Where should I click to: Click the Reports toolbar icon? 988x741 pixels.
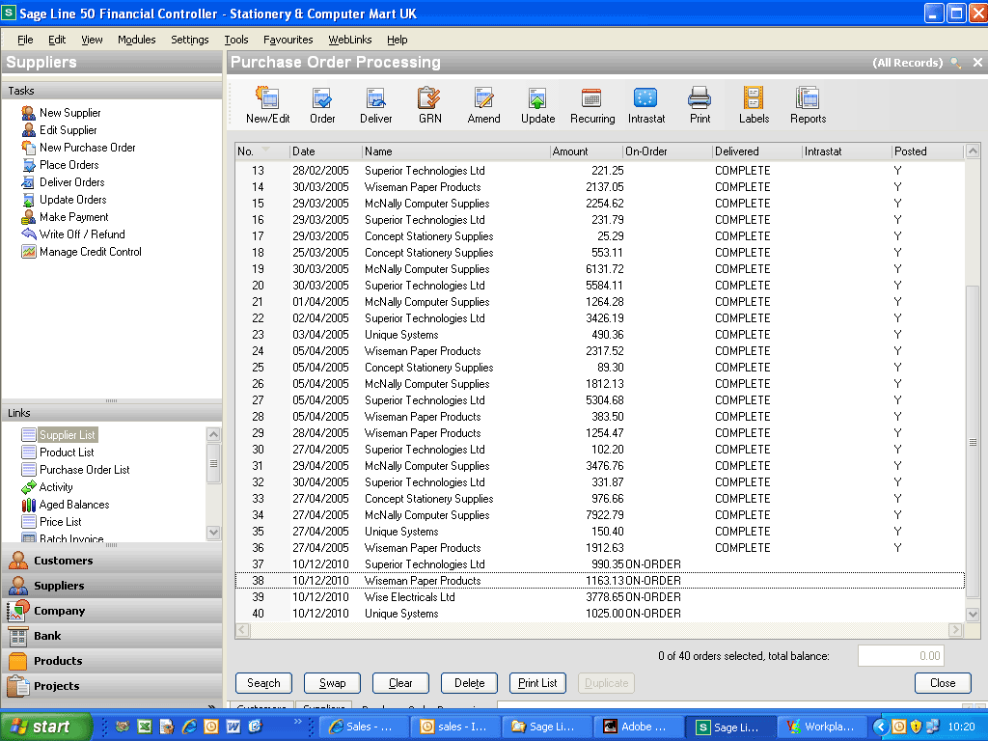click(x=809, y=104)
